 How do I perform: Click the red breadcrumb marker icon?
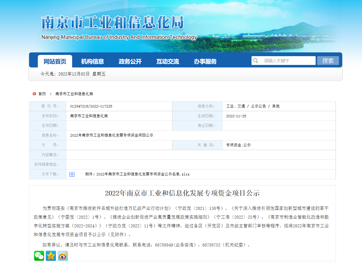pos(34,94)
